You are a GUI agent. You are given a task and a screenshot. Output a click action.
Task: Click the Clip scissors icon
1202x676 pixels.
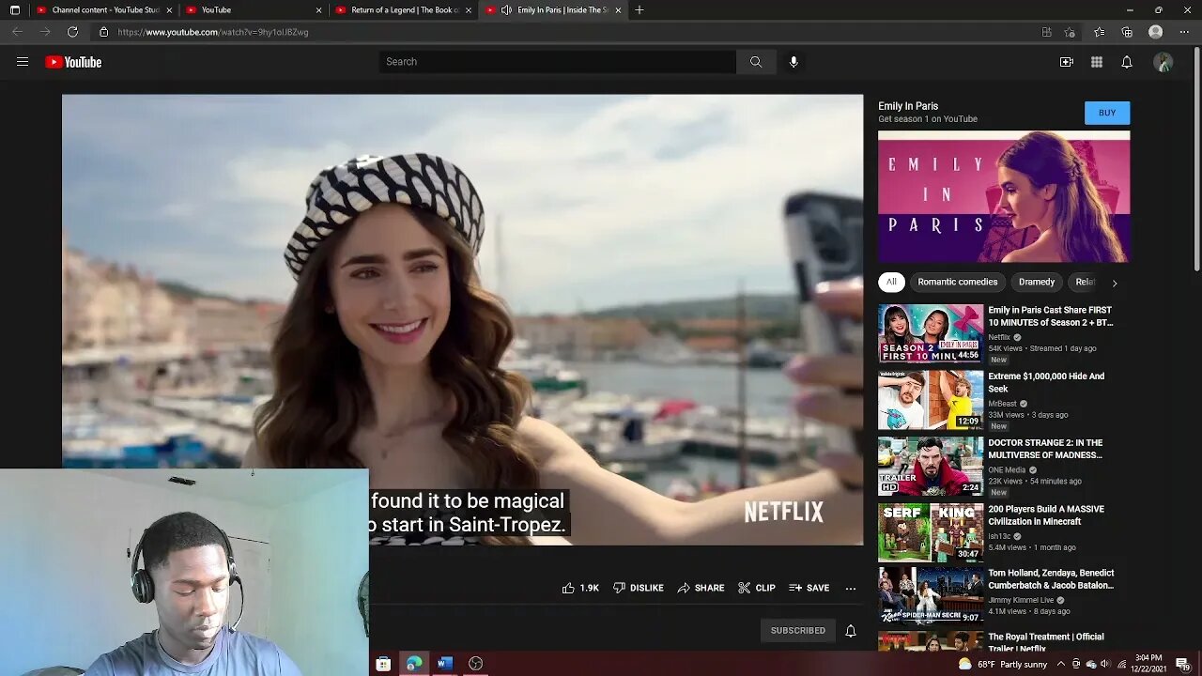pos(745,588)
